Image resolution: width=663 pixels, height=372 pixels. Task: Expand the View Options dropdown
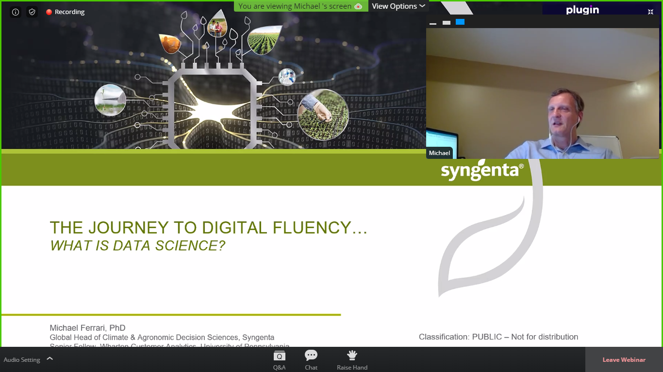tap(398, 6)
